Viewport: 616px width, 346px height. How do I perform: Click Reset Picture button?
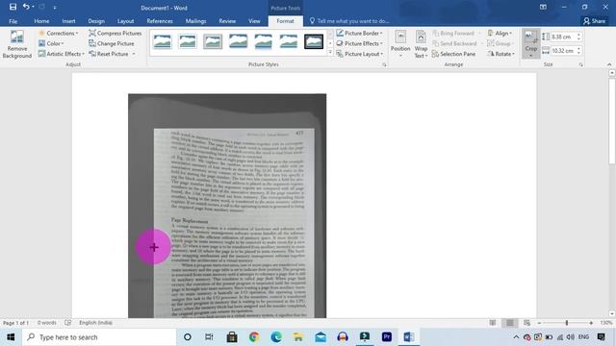tap(109, 54)
